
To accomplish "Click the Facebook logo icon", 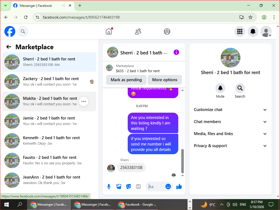I will [x=10, y=31].
